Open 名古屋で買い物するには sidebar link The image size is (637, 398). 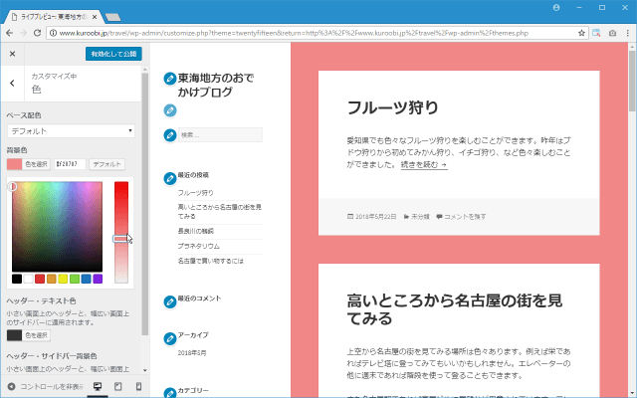coord(210,261)
